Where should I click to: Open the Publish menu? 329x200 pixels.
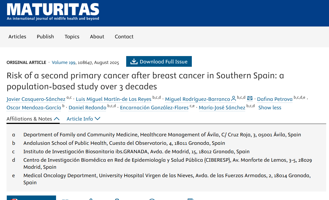(45, 37)
